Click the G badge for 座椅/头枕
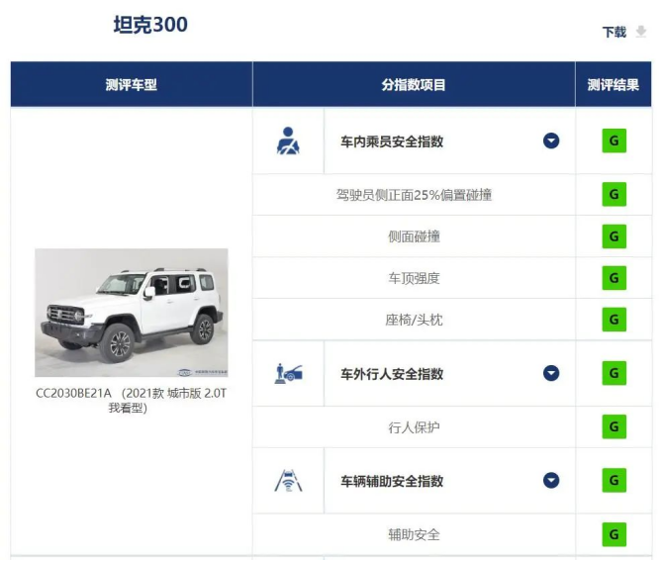Screen dimensions: 662x561 click(614, 320)
